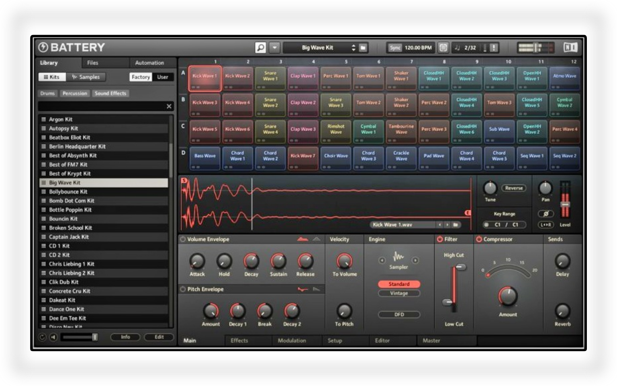Viewport: 617px width, 386px height.
Task: Select the Vintage engine mode button
Action: tap(399, 294)
